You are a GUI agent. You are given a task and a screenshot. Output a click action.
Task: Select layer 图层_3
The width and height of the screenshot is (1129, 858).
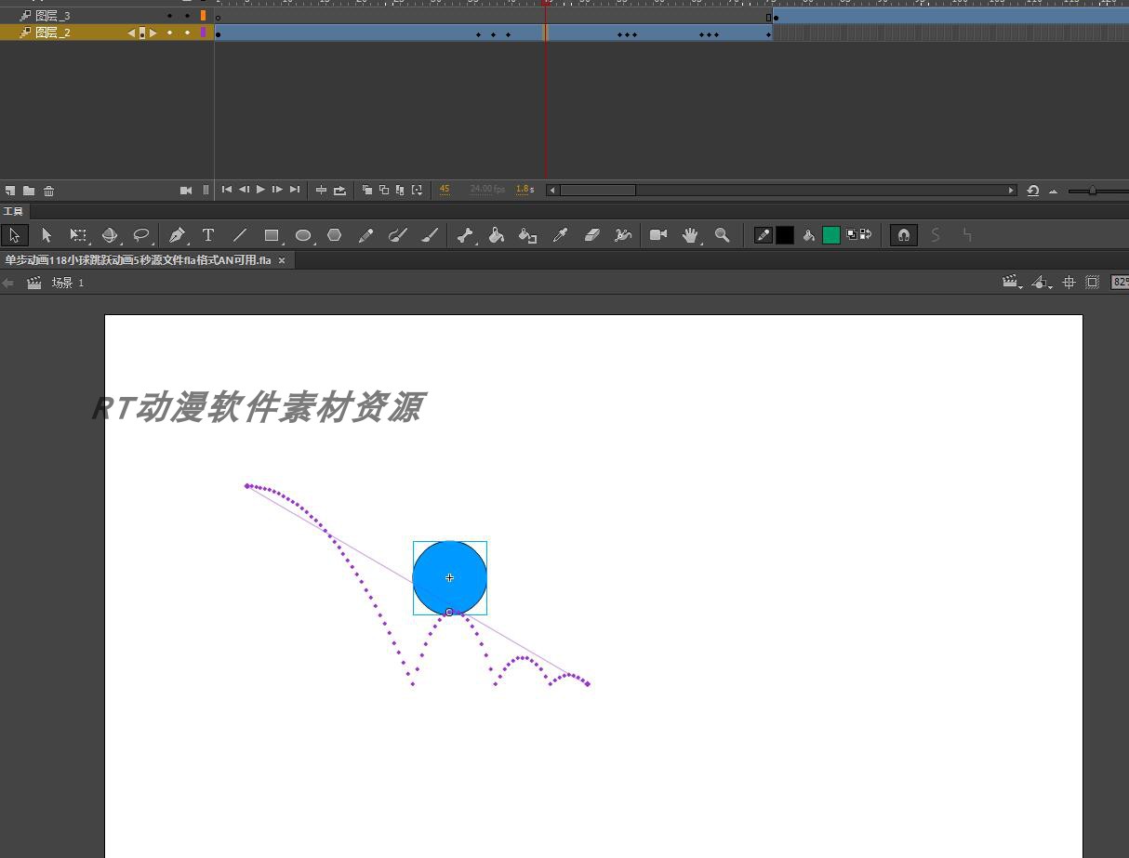(52, 16)
